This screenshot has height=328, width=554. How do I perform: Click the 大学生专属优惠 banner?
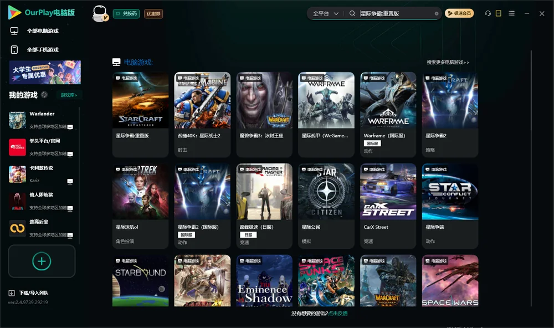(45, 72)
